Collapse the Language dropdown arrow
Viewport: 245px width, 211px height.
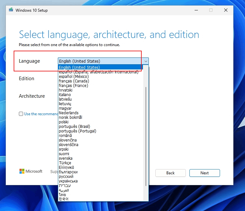146,61
